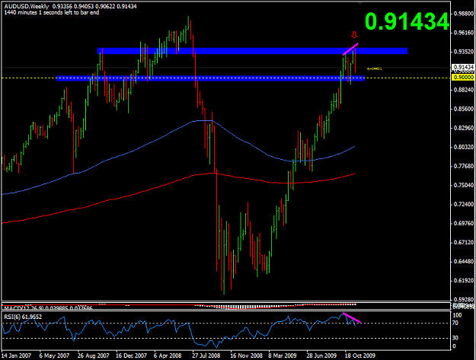Click the 28 Jun 2009 date label
This screenshot has width=476, height=360.
click(321, 355)
